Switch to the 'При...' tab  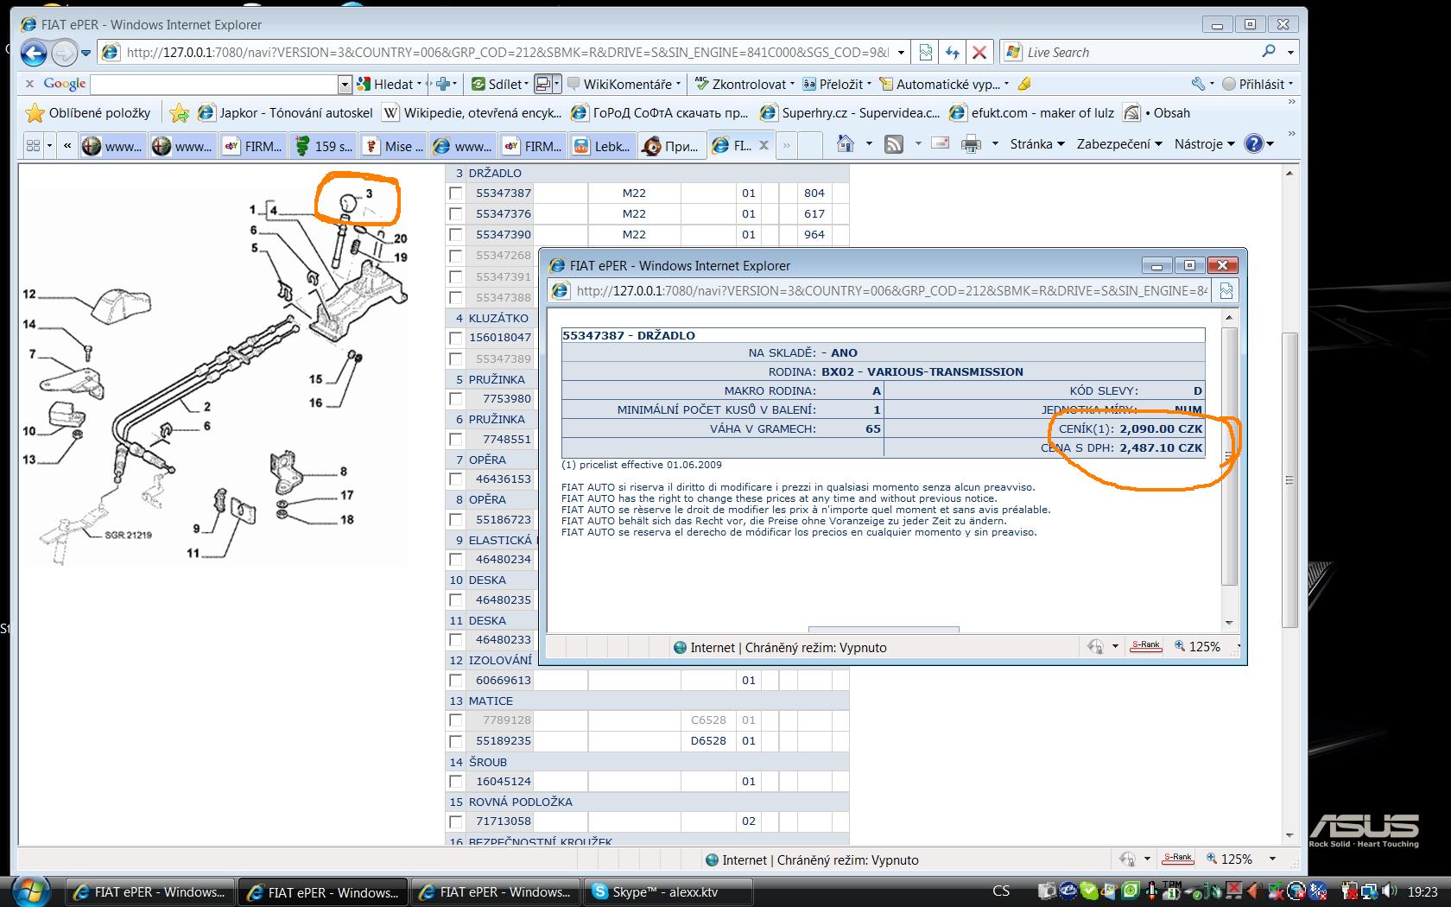(672, 146)
